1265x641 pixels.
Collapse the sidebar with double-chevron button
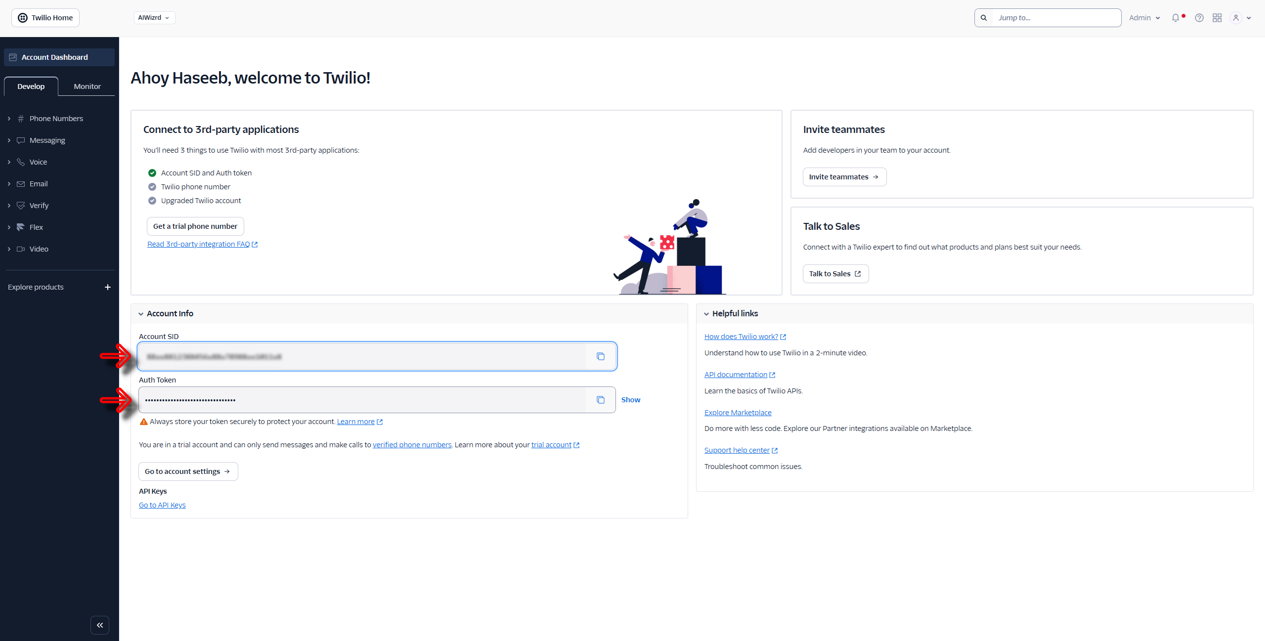click(x=100, y=625)
